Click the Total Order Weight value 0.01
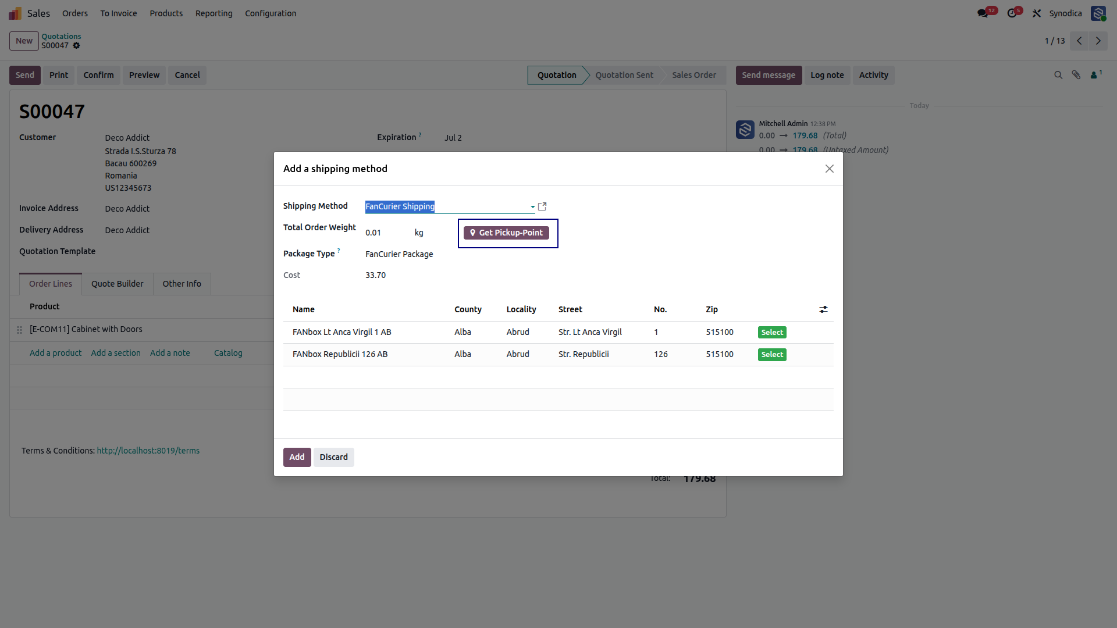1117x628 pixels. pos(373,233)
